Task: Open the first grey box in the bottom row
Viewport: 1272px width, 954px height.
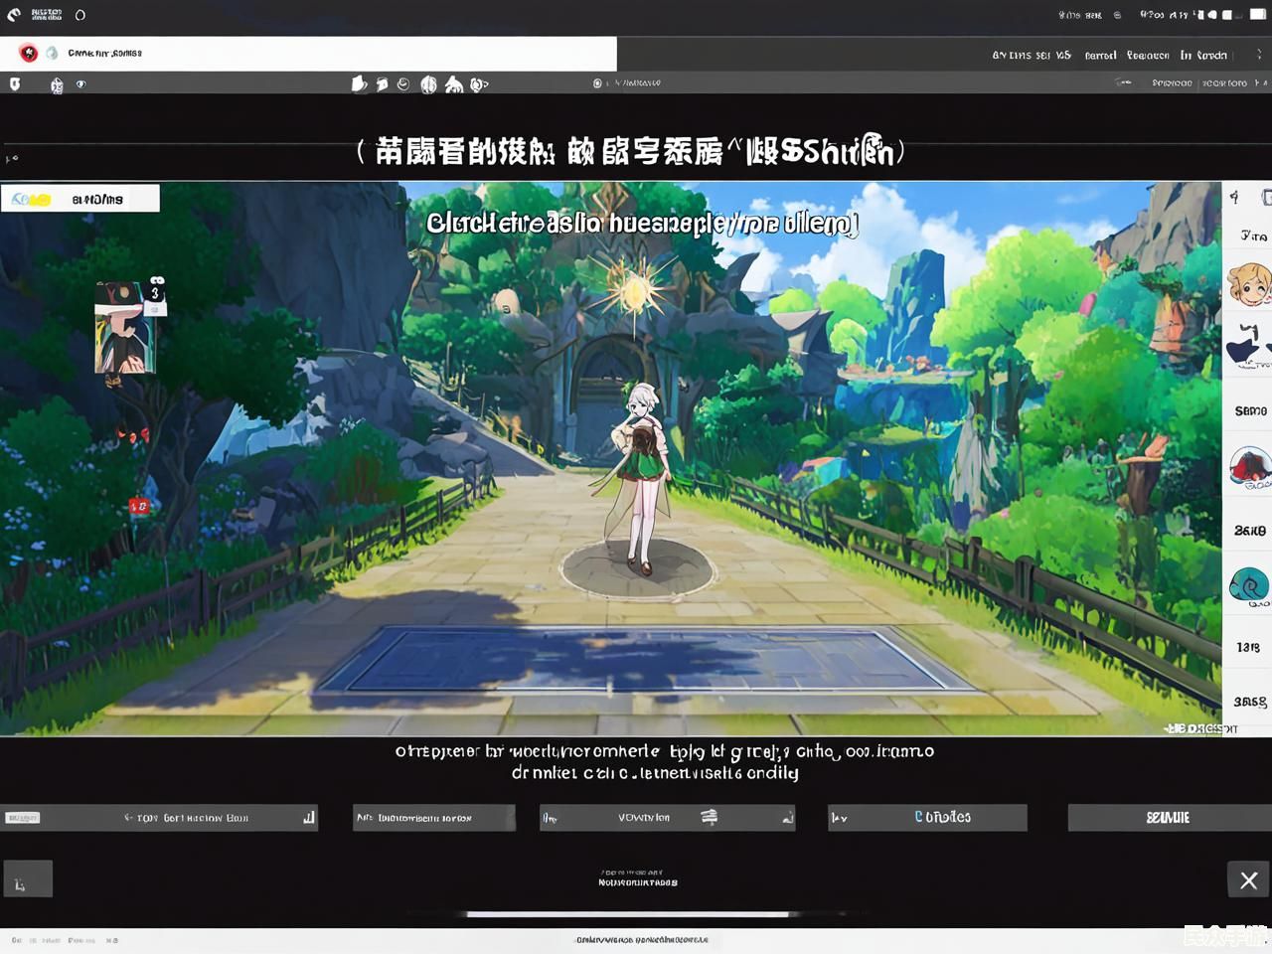Action: pos(159,818)
